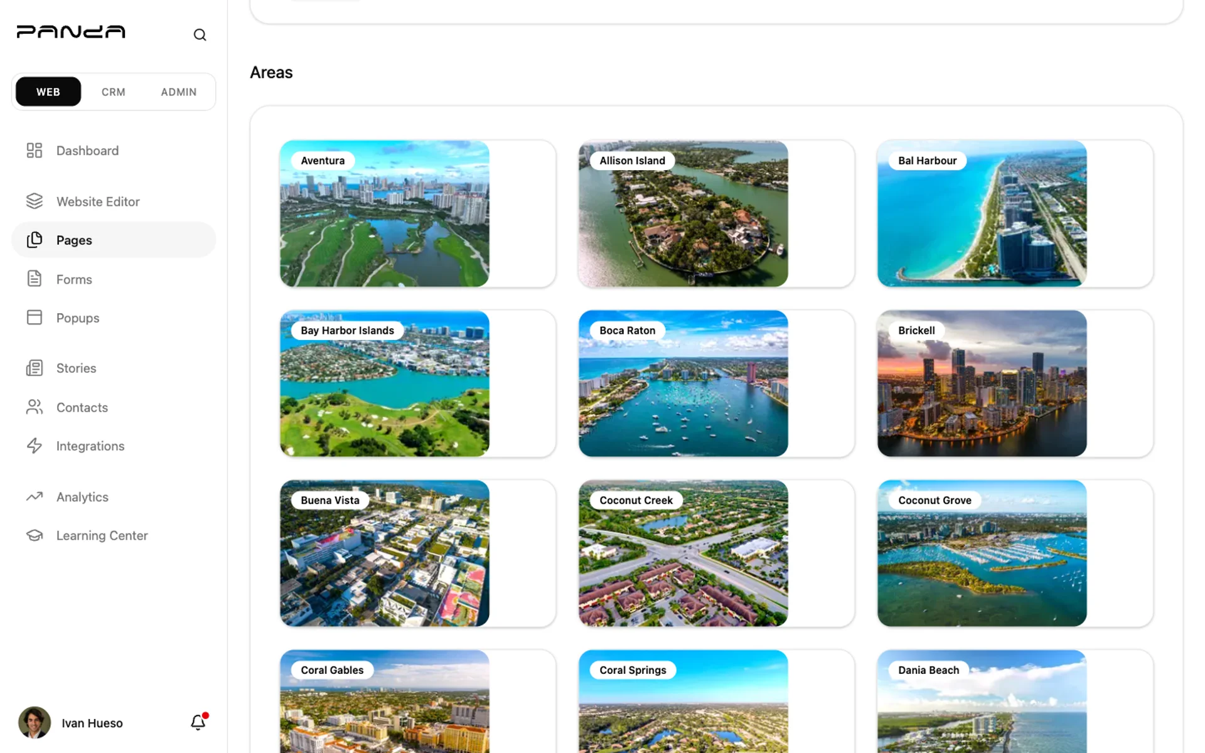Open notifications via the bell icon

click(198, 722)
